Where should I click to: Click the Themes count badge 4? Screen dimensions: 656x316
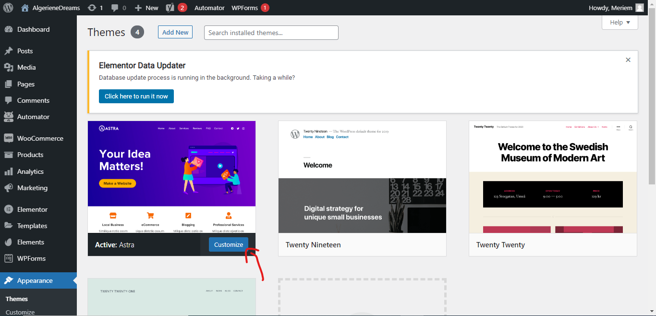[137, 32]
